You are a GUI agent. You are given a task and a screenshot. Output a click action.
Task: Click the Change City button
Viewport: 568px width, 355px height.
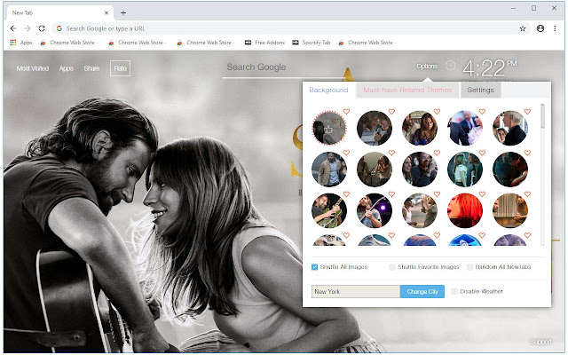[422, 292]
